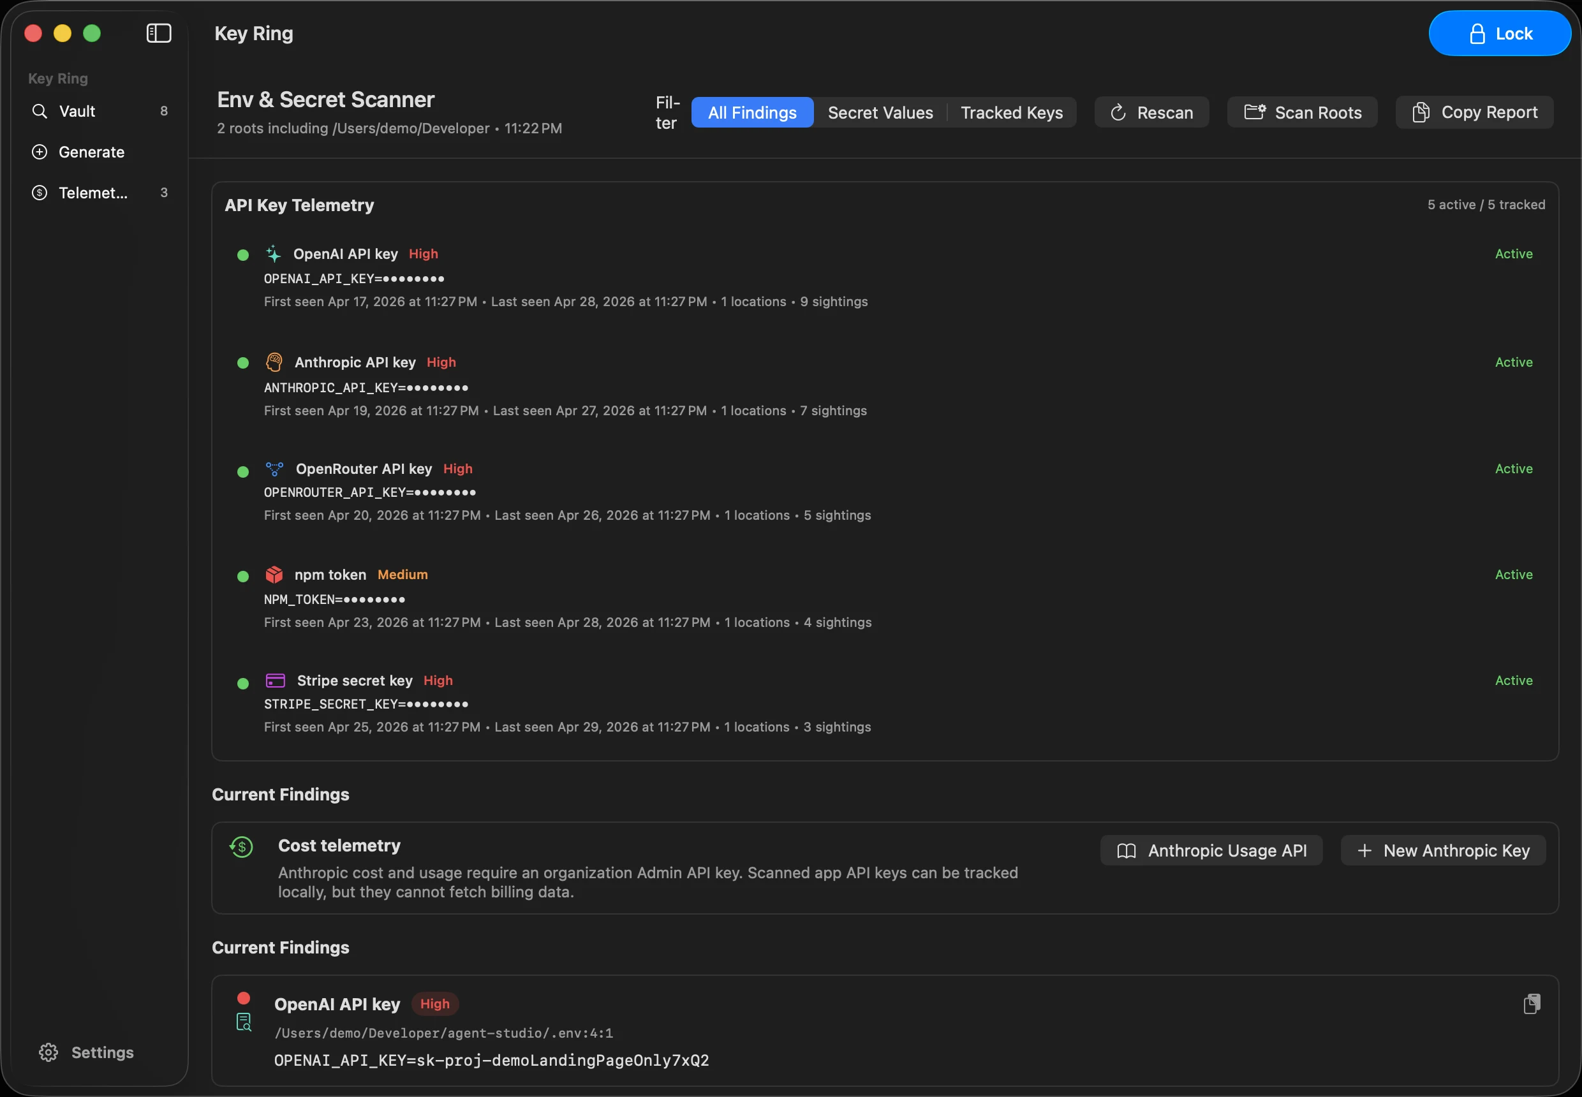Click the API Key Telemetry heading
Screen dimensions: 1582x1097
pyautogui.click(x=299, y=205)
